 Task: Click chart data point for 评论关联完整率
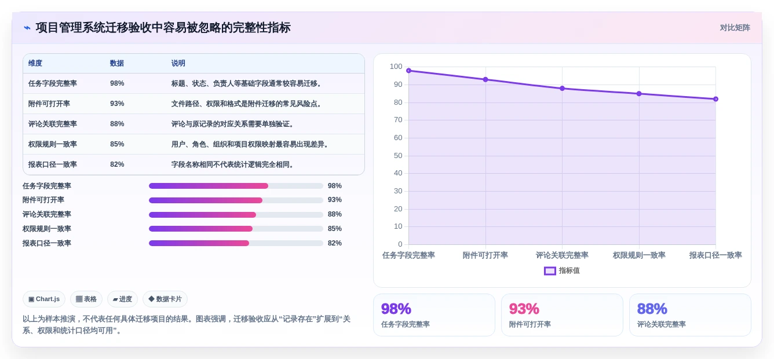click(x=562, y=89)
